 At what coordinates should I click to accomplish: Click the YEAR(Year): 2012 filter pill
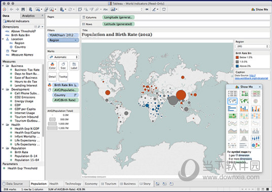point(63,35)
